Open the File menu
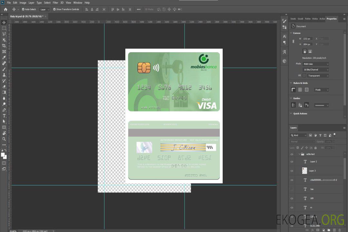Image resolution: width=348 pixels, height=232 pixels. click(9, 3)
